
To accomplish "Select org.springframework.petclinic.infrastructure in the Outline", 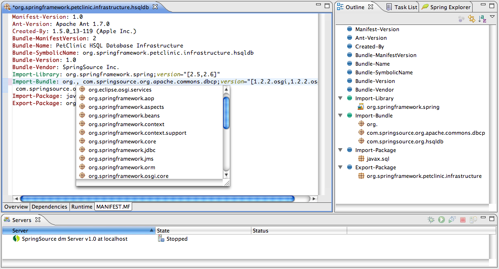I will (424, 176).
